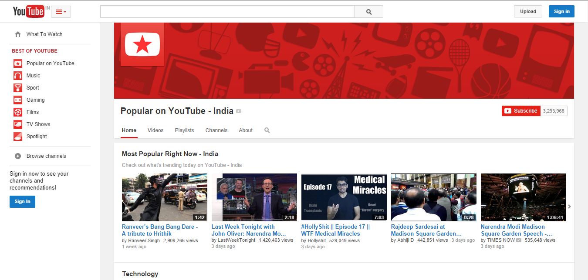This screenshot has width=588, height=280.
Task: Open Ranveer's Bang Bang Dare title link
Action: pyautogui.click(x=160, y=230)
